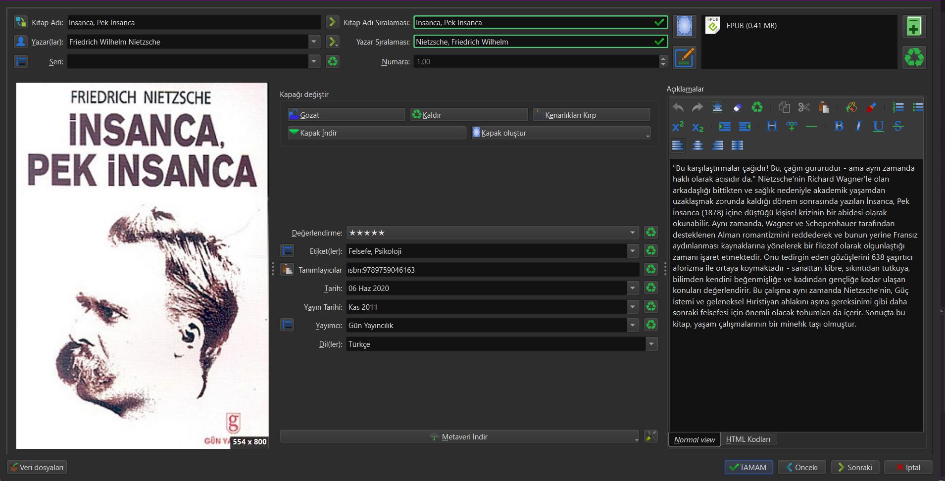Click Gözat browse cover button
Viewport: 945px width, 481px height.
coord(346,115)
